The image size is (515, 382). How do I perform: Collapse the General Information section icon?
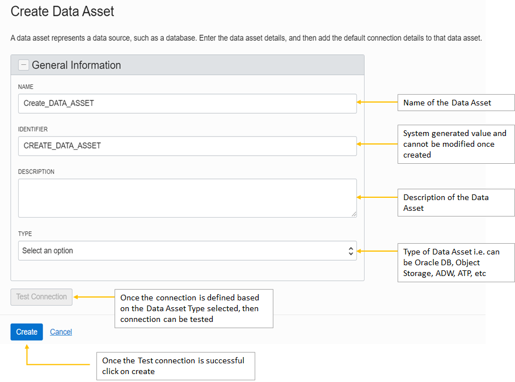point(24,65)
